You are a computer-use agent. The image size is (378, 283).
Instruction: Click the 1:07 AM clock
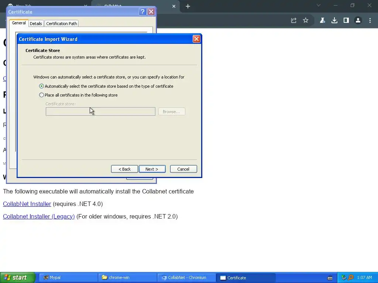click(x=364, y=278)
